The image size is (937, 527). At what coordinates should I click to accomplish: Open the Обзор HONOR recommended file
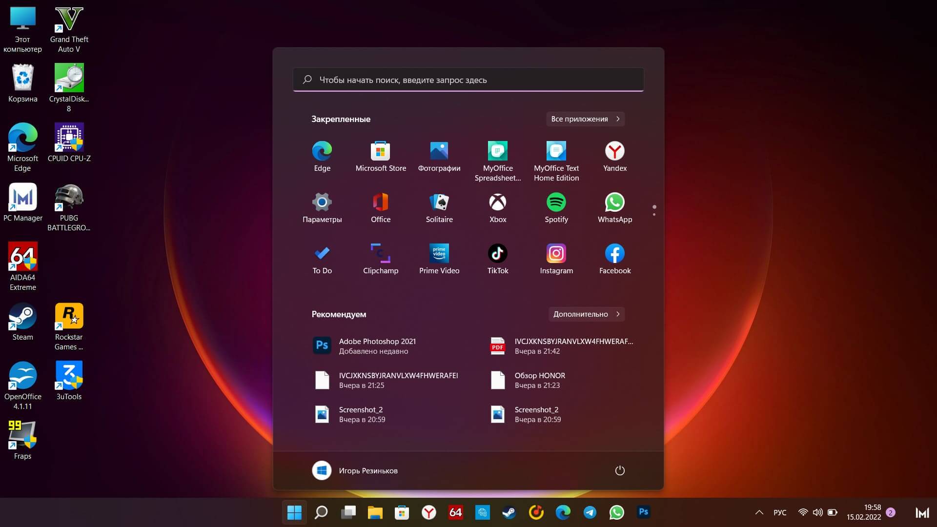pyautogui.click(x=539, y=380)
